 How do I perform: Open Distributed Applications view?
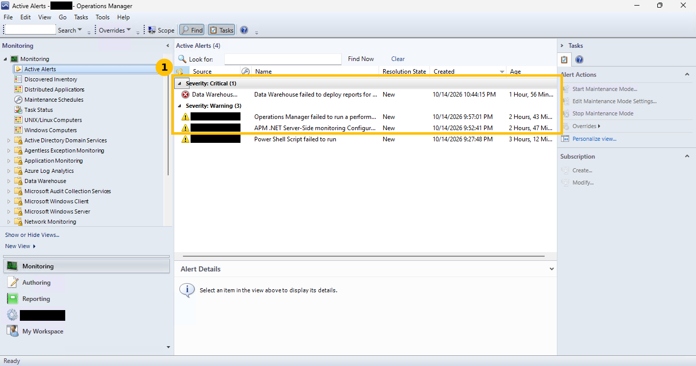click(x=54, y=89)
